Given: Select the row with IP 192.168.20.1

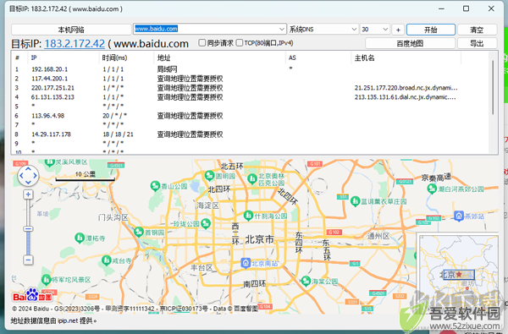Looking at the screenshot, I should pyautogui.click(x=250, y=69).
